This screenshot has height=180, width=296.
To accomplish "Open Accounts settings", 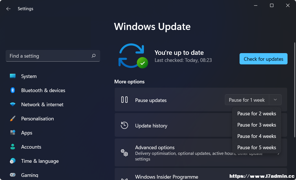I will (31, 147).
